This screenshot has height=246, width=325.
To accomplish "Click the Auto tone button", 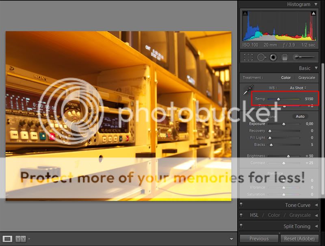I will [300, 116].
